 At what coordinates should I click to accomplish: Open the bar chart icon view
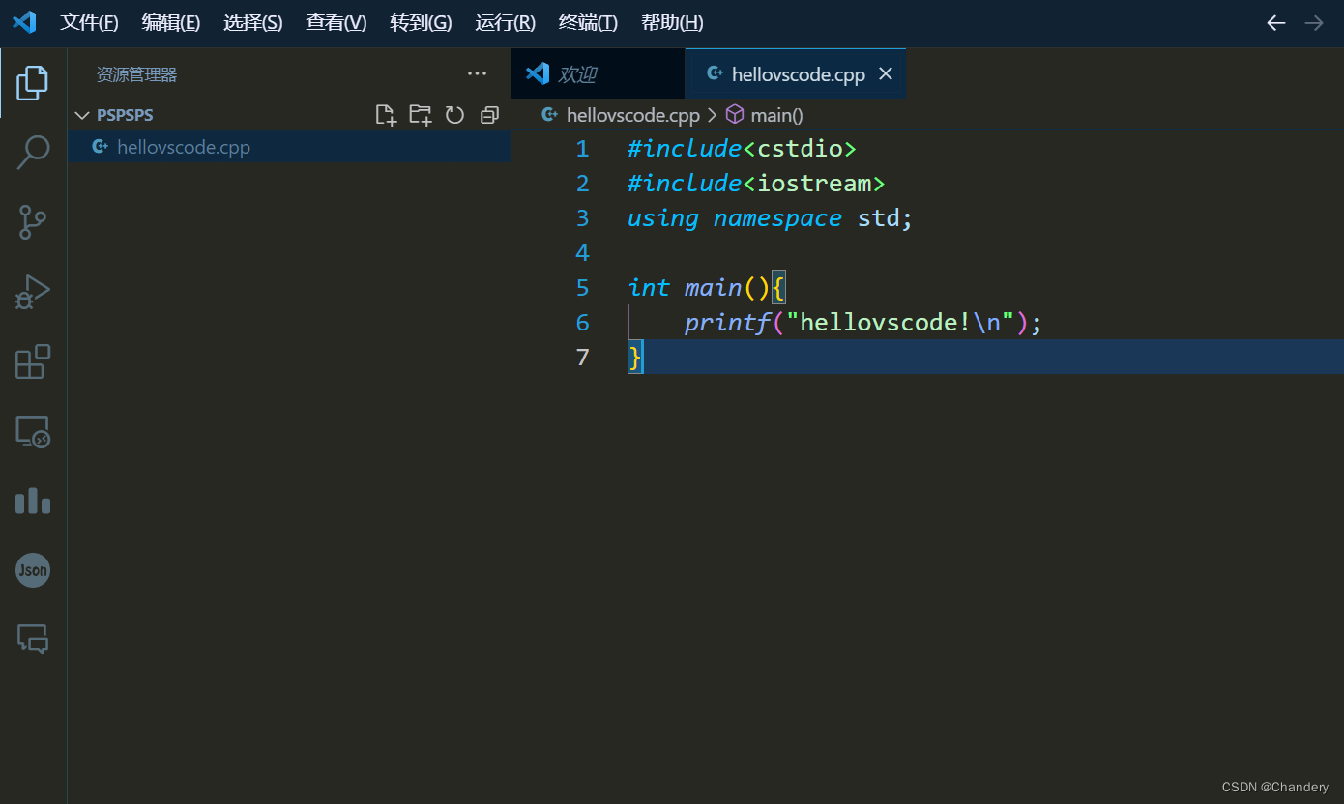click(x=33, y=501)
